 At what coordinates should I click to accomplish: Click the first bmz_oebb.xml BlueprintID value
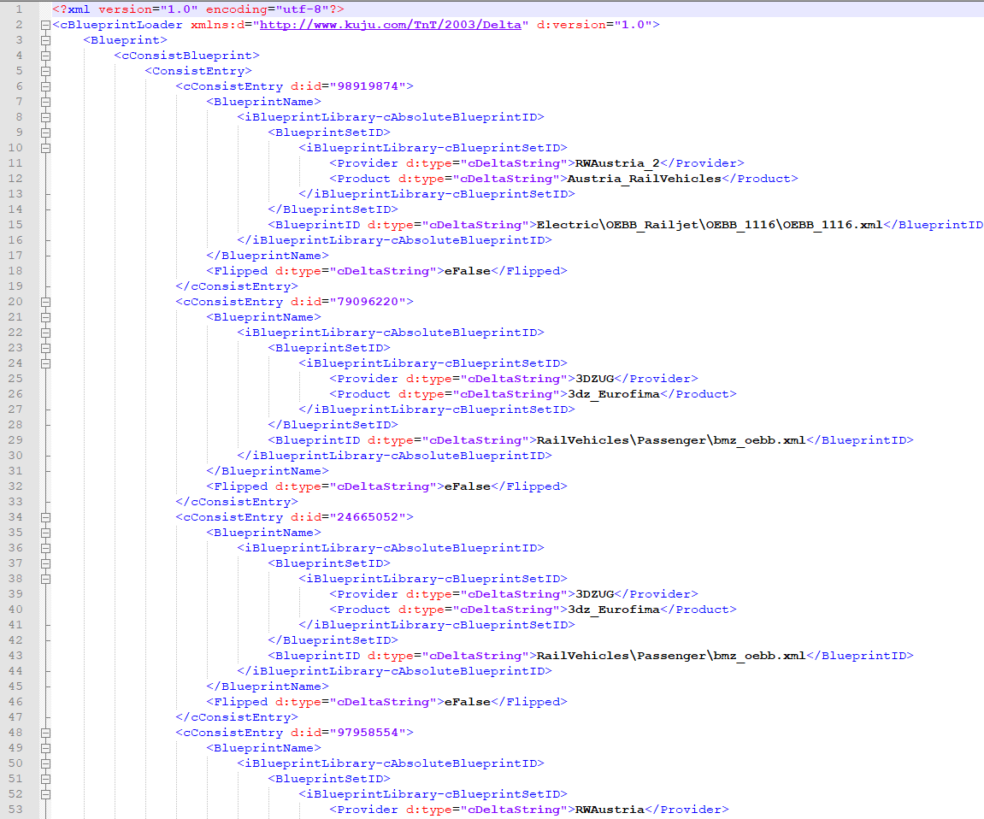[x=671, y=440]
